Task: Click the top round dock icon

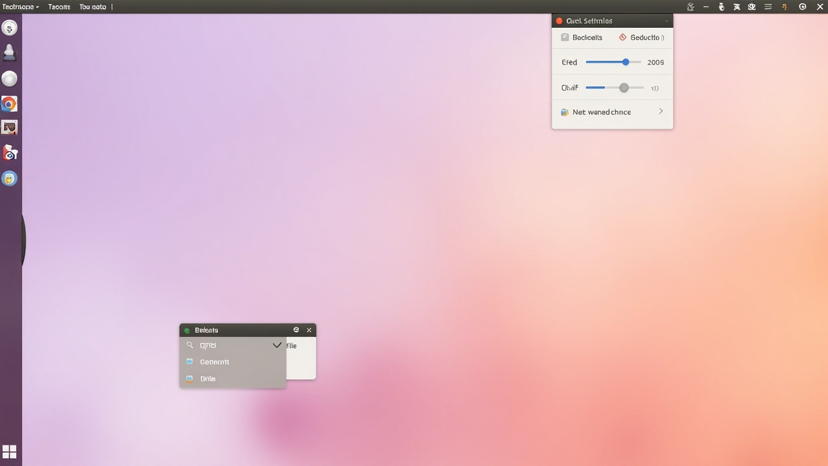Action: click(10, 28)
